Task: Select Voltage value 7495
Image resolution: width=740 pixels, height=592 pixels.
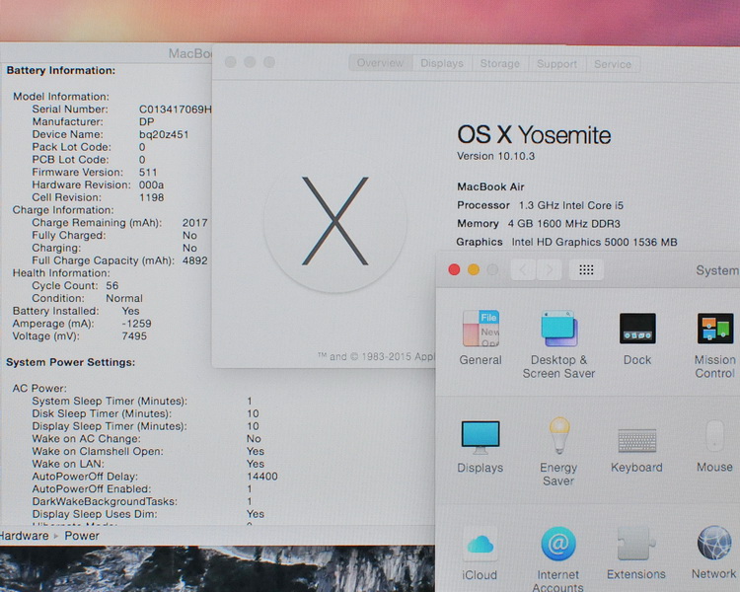Action: click(x=134, y=336)
